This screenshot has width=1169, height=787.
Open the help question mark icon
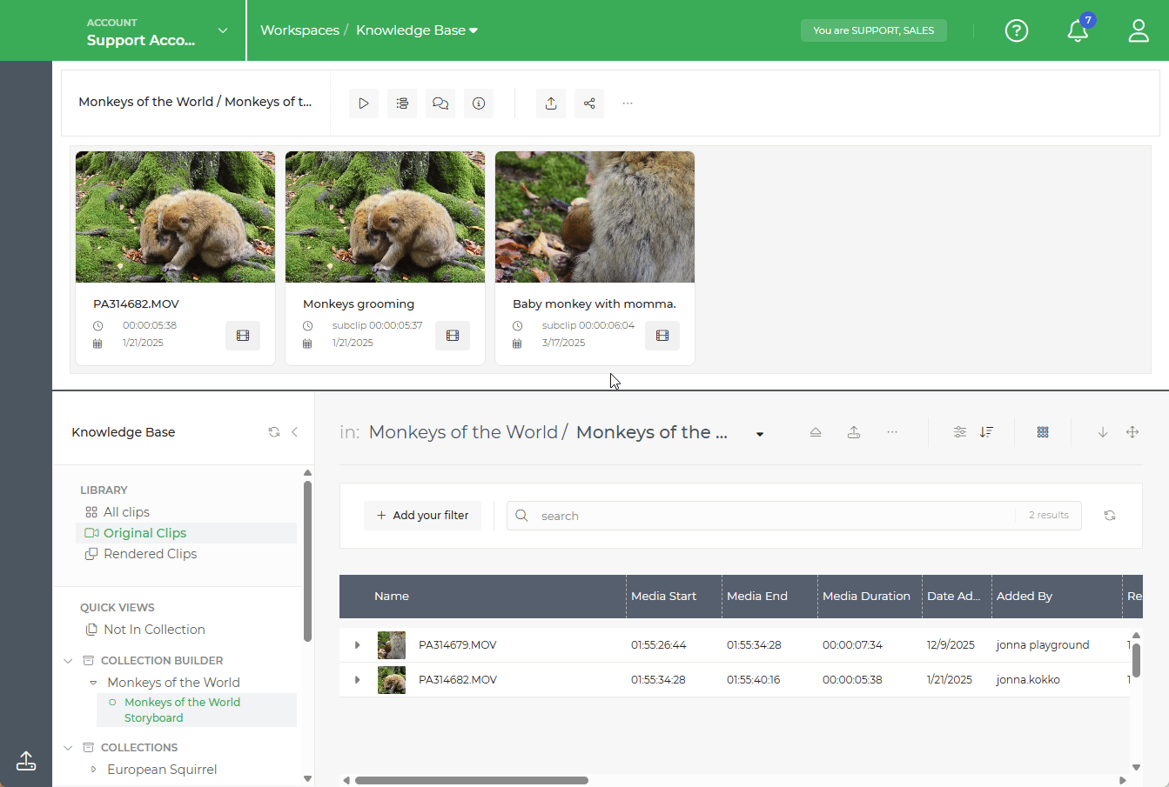(x=1017, y=30)
